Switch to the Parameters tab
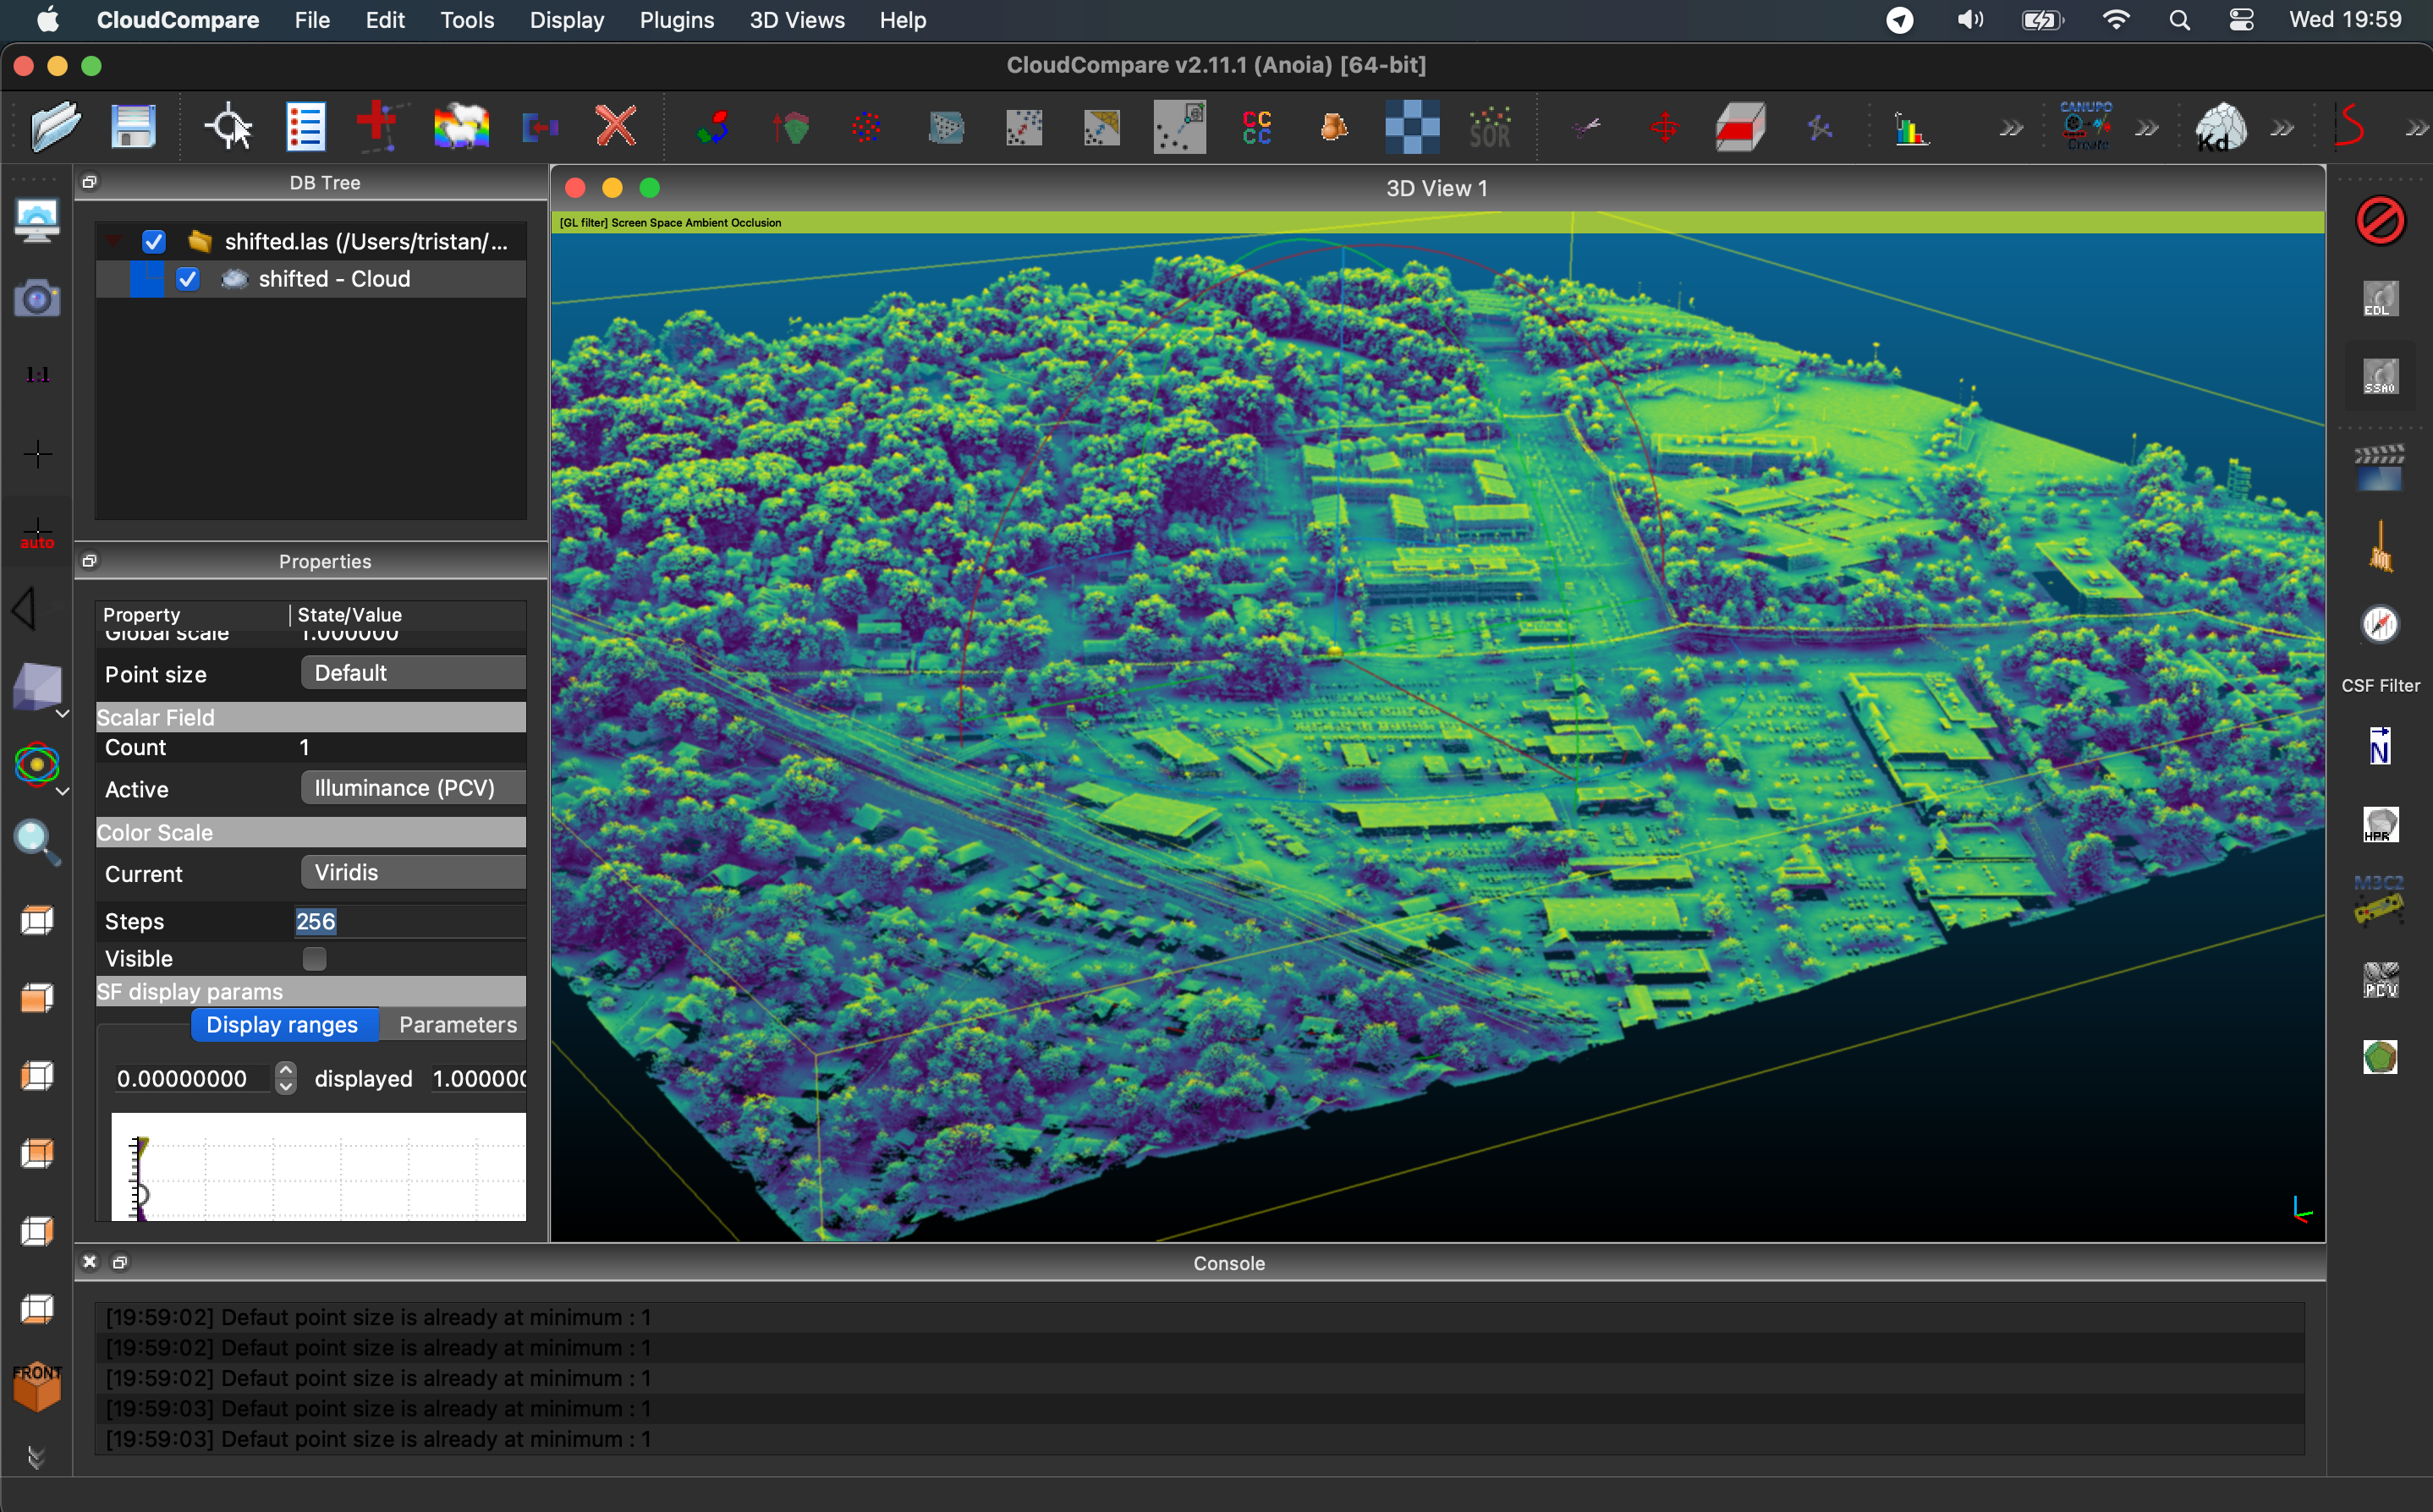Image resolution: width=2433 pixels, height=1512 pixels. point(457,1024)
